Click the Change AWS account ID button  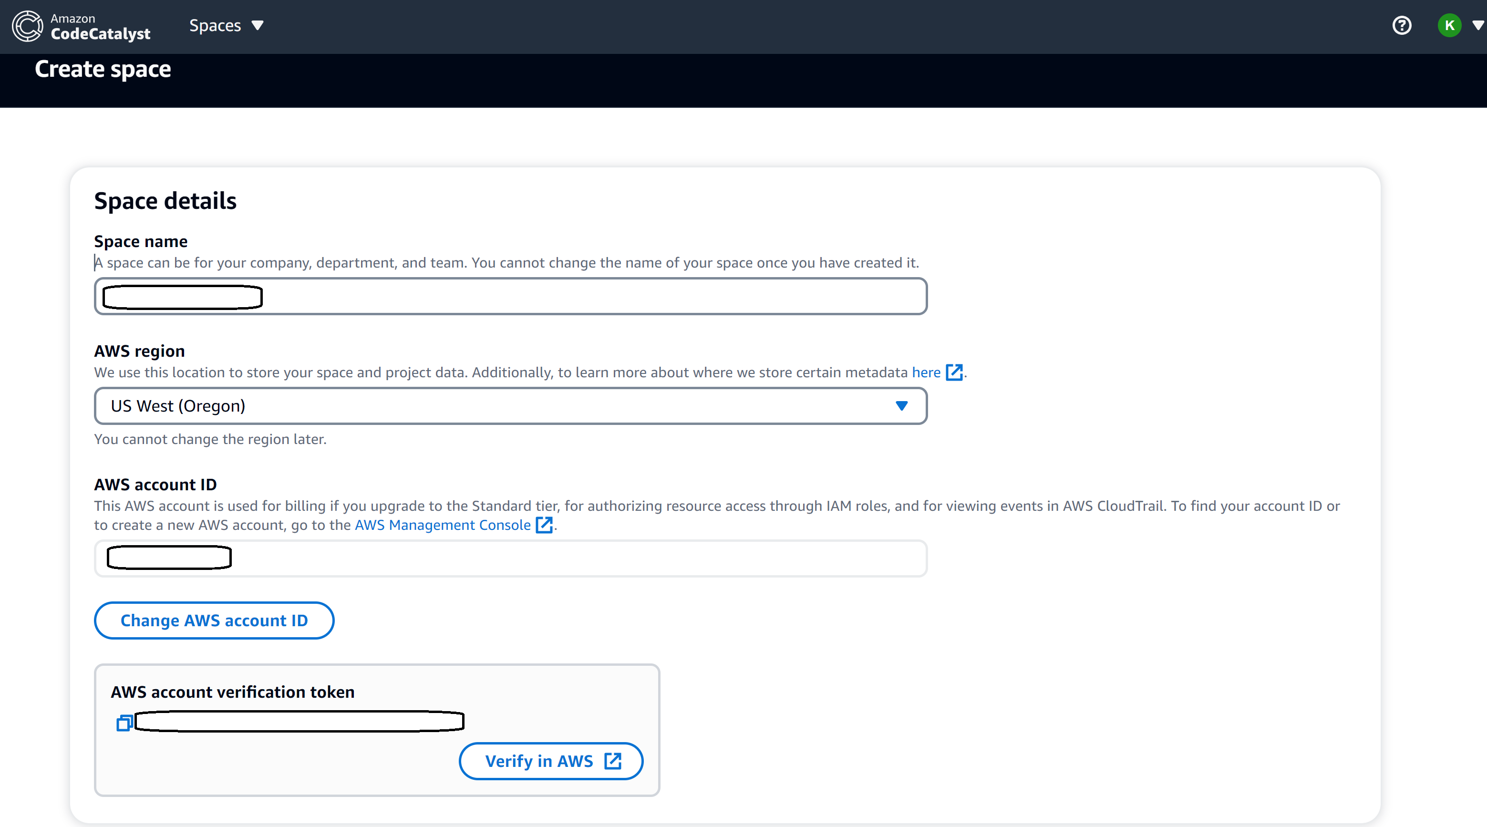214,620
